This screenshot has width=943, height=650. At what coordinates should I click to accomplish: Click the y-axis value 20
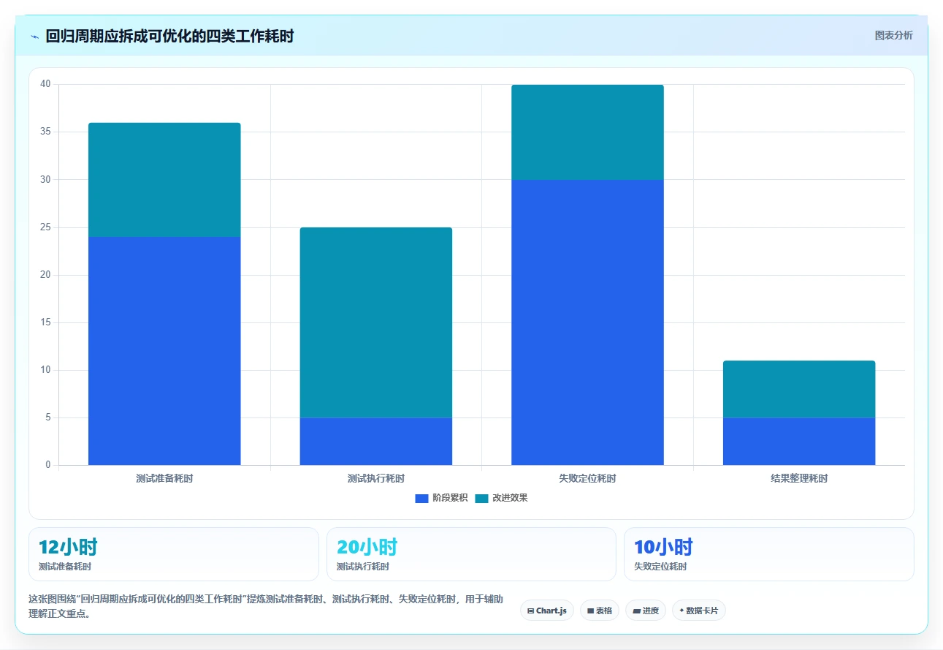pos(45,275)
